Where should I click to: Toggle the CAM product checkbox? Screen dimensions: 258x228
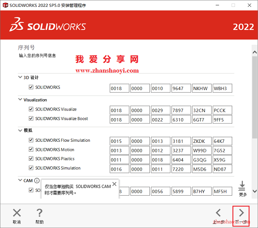click(31, 190)
